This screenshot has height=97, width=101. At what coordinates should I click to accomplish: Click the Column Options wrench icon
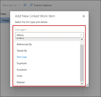tap(31, 5)
